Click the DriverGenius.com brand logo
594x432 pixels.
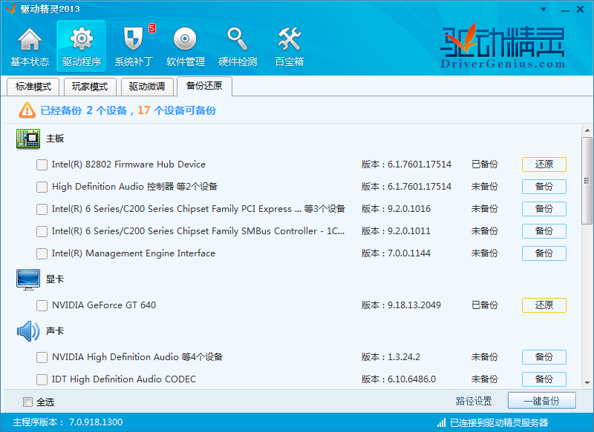point(503,47)
